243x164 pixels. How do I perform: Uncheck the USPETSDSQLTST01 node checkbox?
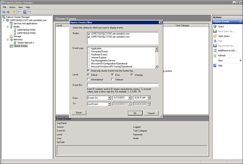89,34
